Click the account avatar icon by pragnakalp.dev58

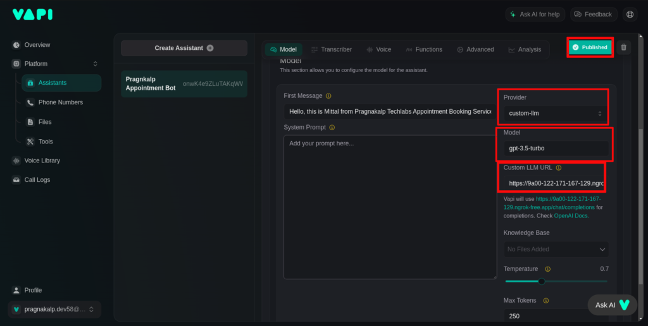tap(16, 309)
